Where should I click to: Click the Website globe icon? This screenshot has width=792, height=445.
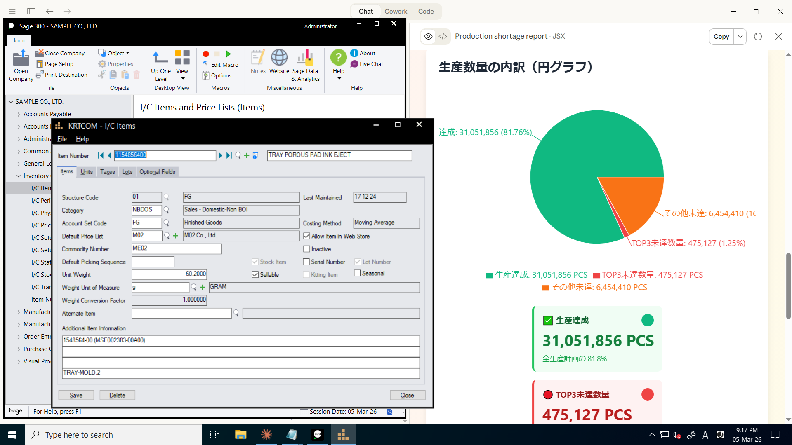[x=279, y=58]
